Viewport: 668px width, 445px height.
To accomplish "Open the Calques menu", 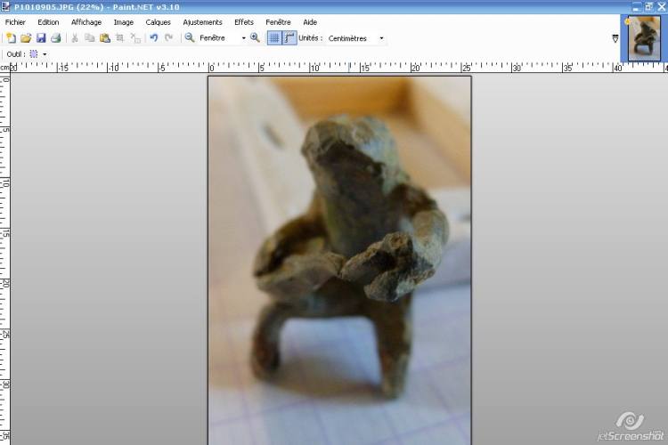I will (158, 22).
